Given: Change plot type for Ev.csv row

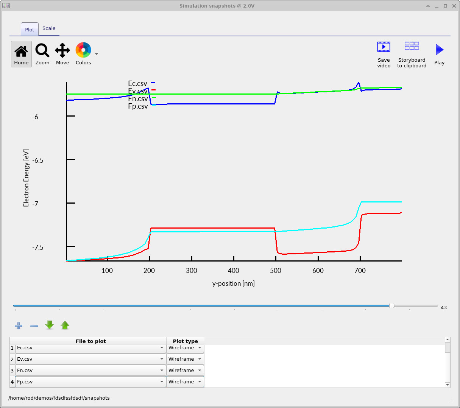Looking at the screenshot, I should click(x=185, y=359).
